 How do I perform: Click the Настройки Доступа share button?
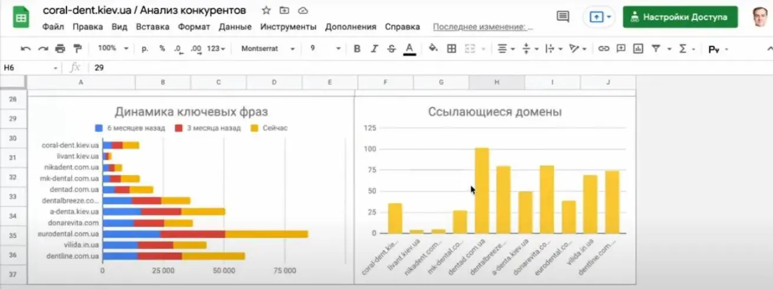(680, 17)
